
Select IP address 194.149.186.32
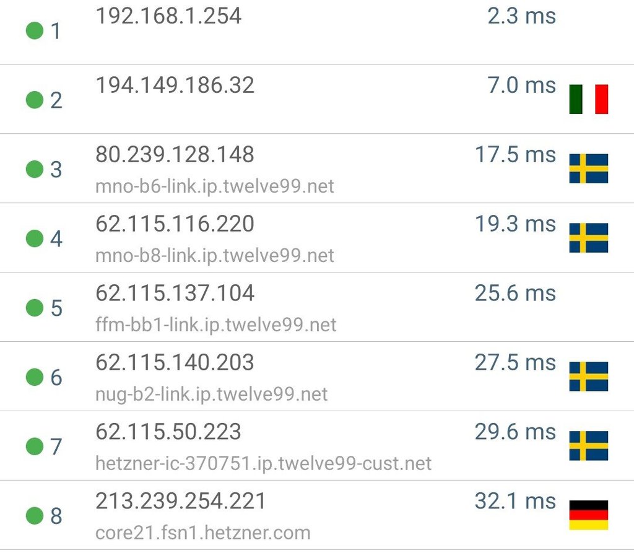175,85
